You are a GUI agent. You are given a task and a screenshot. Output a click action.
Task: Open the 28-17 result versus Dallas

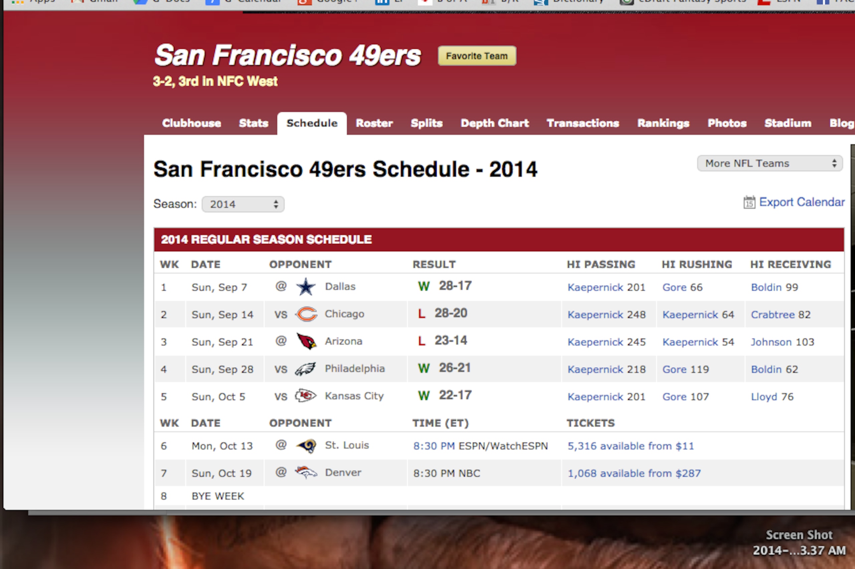[x=455, y=286]
